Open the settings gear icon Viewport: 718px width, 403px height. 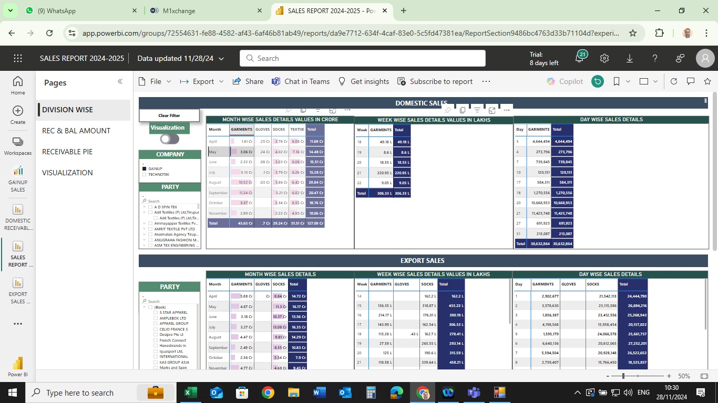pos(604,58)
